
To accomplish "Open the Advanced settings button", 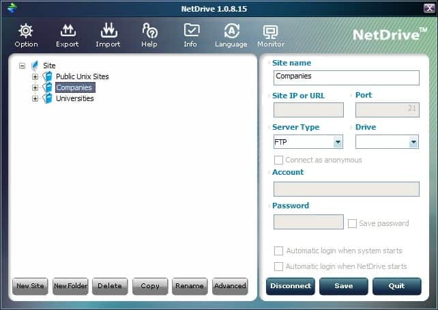I will click(230, 286).
